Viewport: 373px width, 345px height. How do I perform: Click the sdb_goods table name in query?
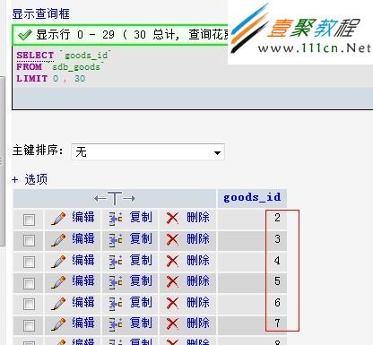pyautogui.click(x=76, y=67)
